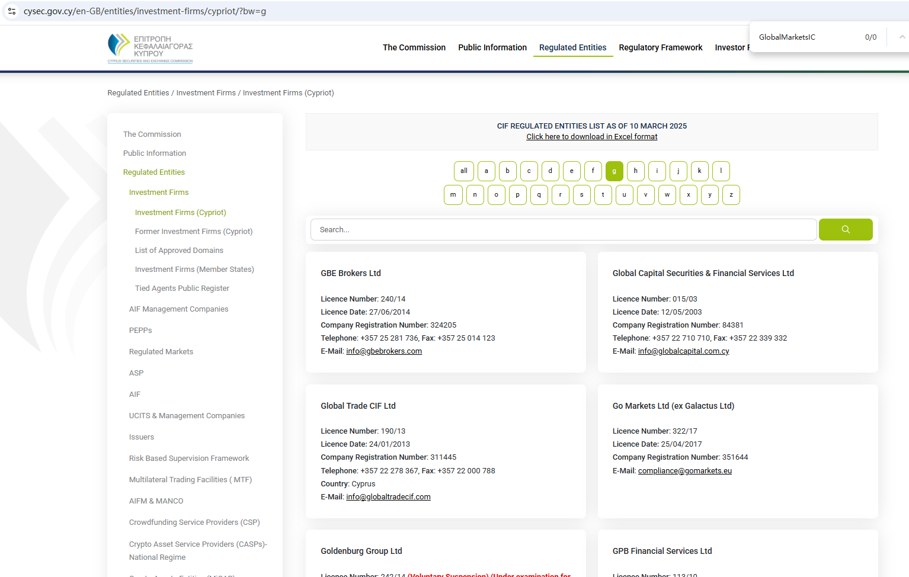Open Regulatory Framework top menu

click(x=660, y=47)
